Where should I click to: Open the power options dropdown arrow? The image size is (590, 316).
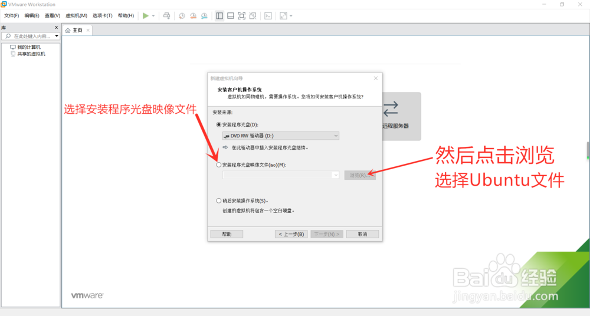153,16
